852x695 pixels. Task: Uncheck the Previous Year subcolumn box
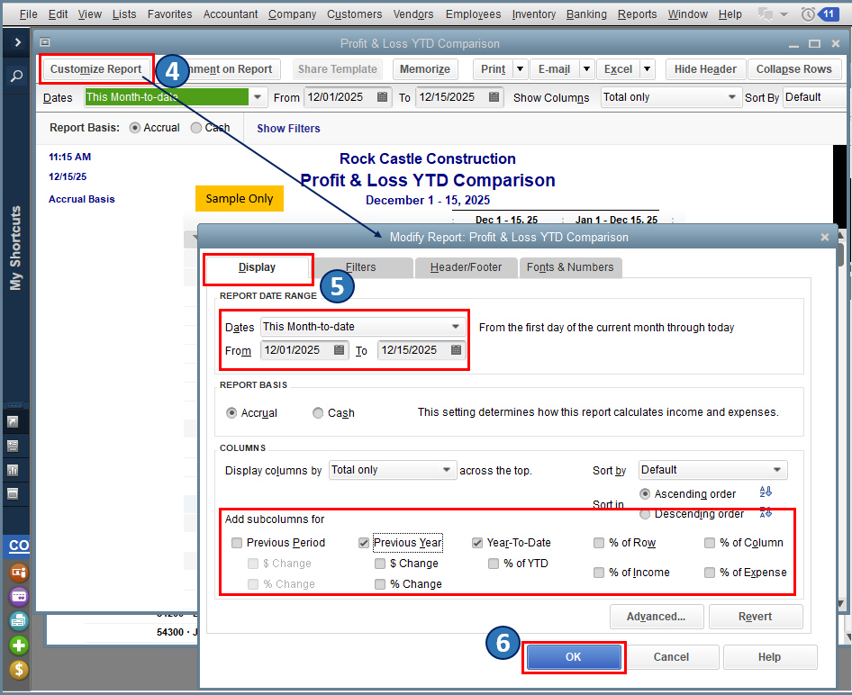click(364, 543)
